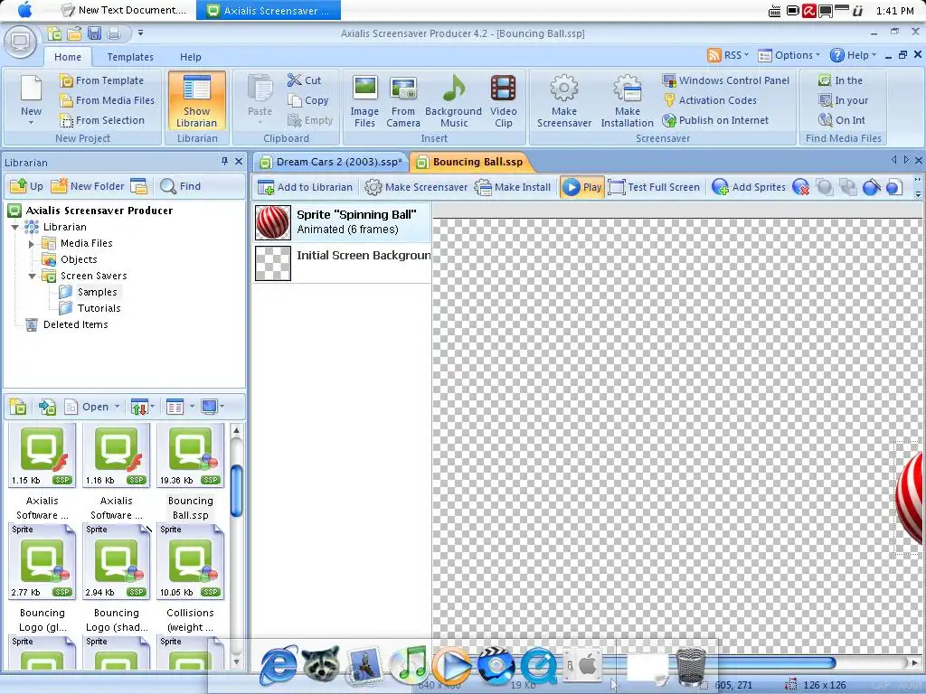Viewport: 926px width, 694px height.
Task: Create new project From Selection
Action: [101, 120]
